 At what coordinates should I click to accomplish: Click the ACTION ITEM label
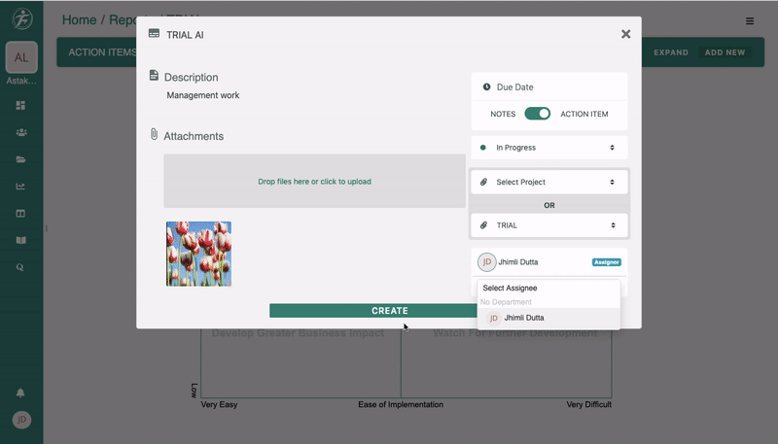click(x=584, y=114)
